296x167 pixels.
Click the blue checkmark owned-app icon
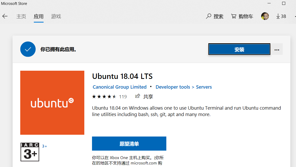pyautogui.click(x=28, y=49)
